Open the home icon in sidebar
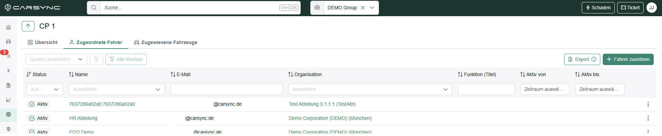Screen dimensions: 662x136 pos(9,27)
